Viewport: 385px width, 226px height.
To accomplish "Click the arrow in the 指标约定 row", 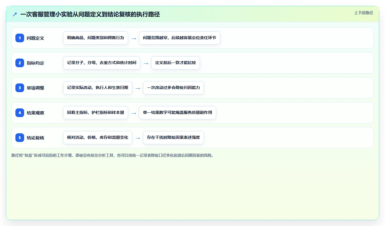I will coord(146,63).
